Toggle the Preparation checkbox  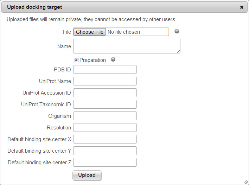pyautogui.click(x=76, y=60)
